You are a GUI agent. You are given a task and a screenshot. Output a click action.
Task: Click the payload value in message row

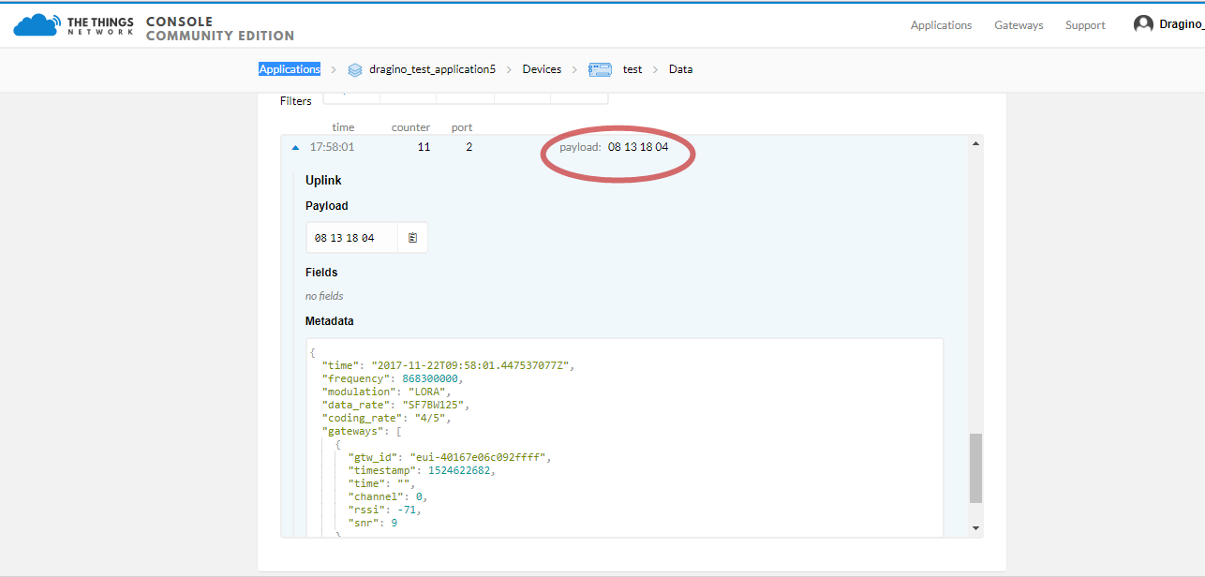[x=638, y=147]
